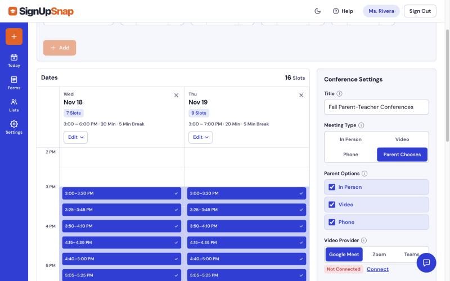Open the Forms section
This screenshot has width=450, height=281.
(13, 83)
